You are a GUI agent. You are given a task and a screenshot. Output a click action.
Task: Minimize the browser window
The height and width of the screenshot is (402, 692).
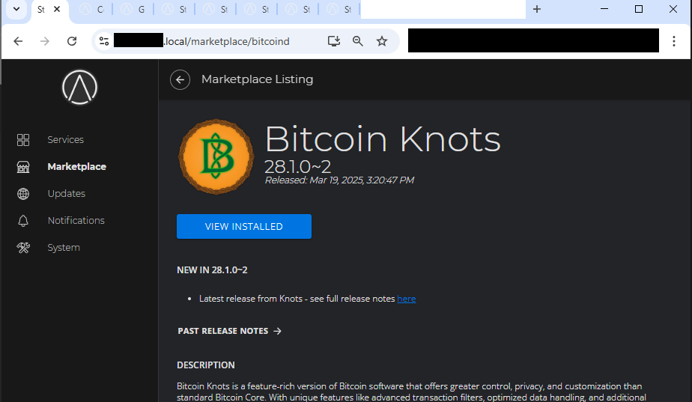[x=604, y=9]
